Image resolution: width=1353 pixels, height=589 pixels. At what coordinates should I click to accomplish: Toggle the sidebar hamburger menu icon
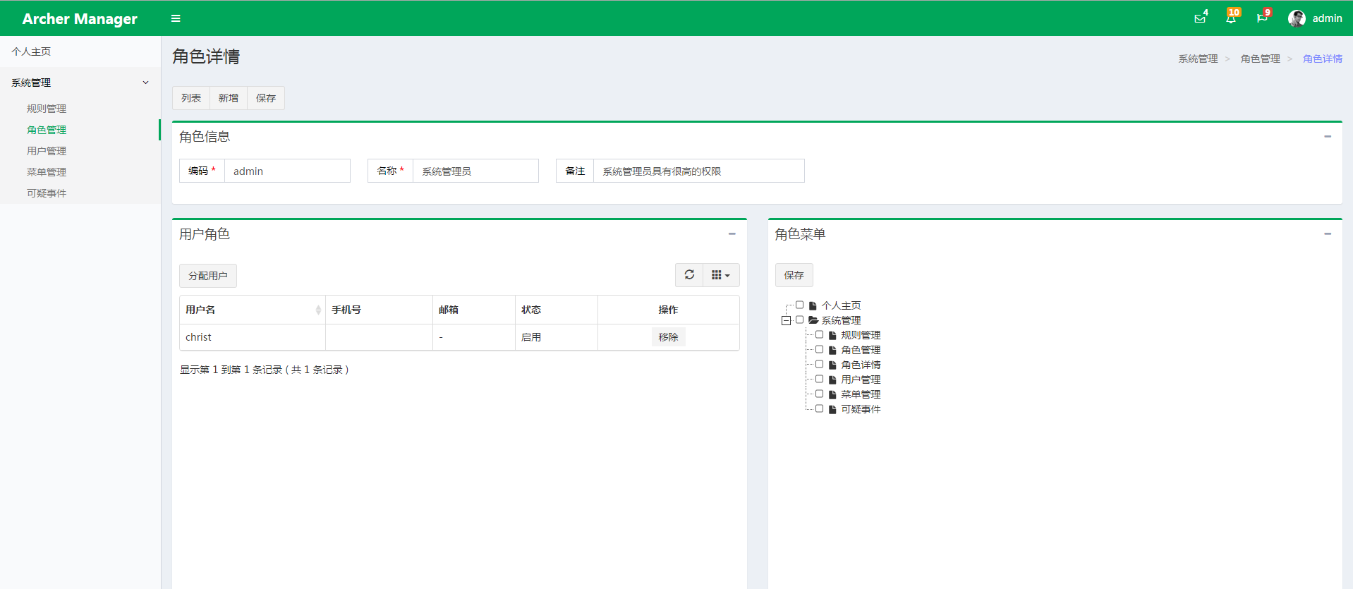tap(176, 18)
